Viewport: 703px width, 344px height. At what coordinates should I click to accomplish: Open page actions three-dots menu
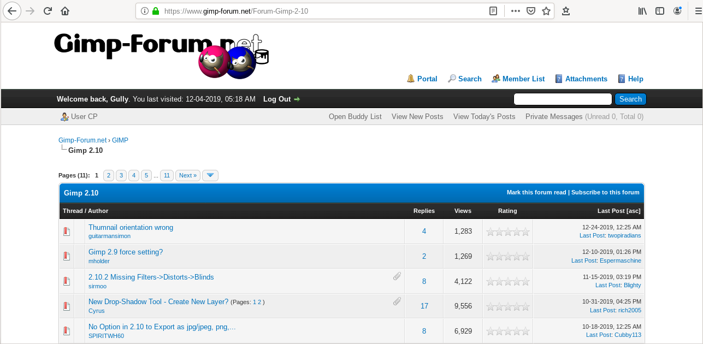pyautogui.click(x=515, y=11)
